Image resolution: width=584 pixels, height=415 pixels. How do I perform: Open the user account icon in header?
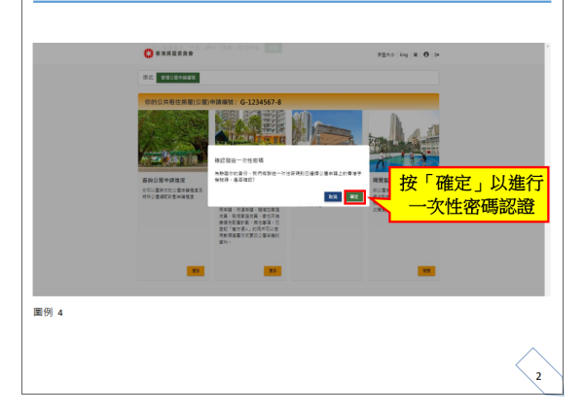tap(426, 54)
